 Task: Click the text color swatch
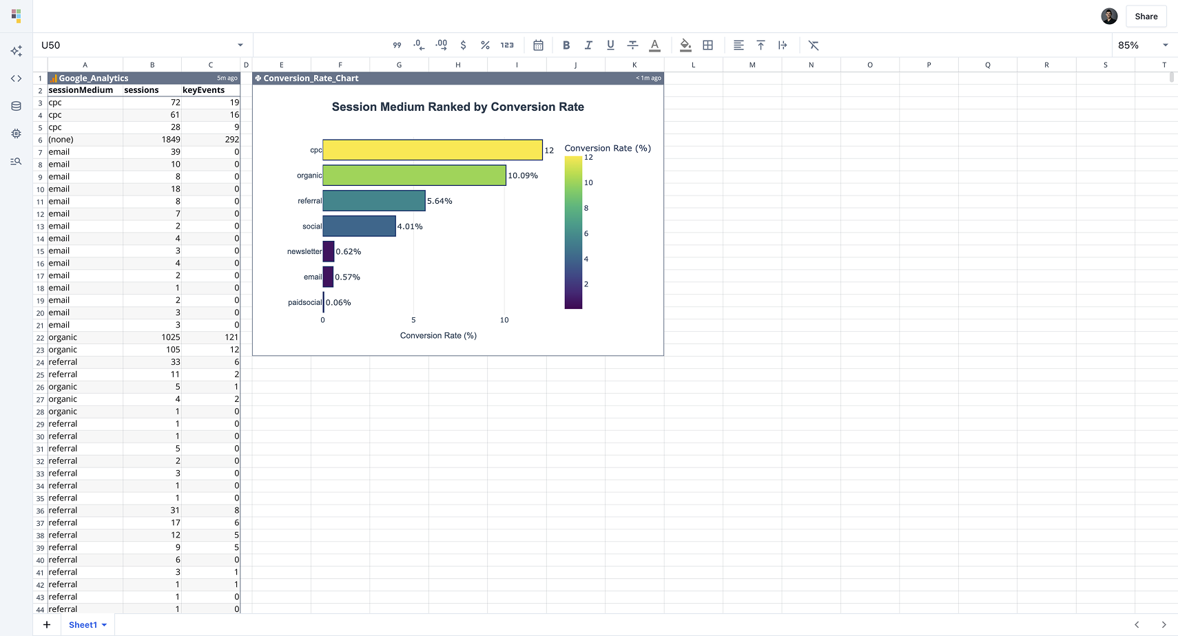point(654,45)
